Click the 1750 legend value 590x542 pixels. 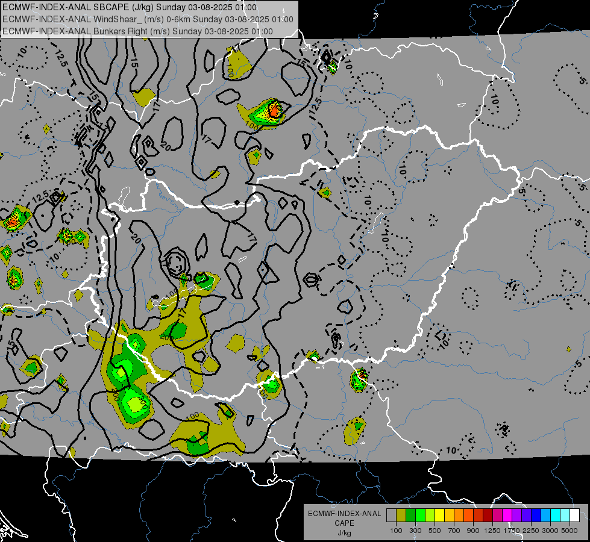512,531
